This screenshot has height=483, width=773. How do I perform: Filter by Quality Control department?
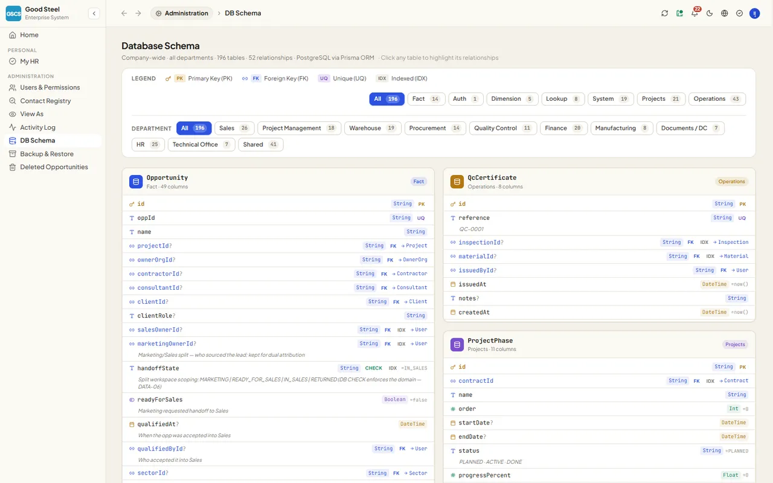point(503,128)
